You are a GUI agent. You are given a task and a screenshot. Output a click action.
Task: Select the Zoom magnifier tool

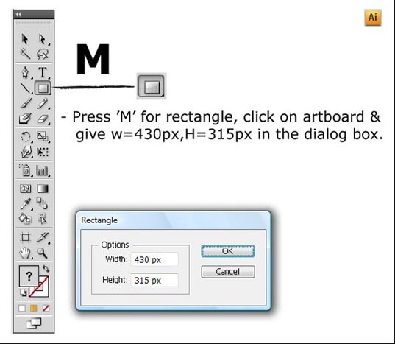coord(42,253)
